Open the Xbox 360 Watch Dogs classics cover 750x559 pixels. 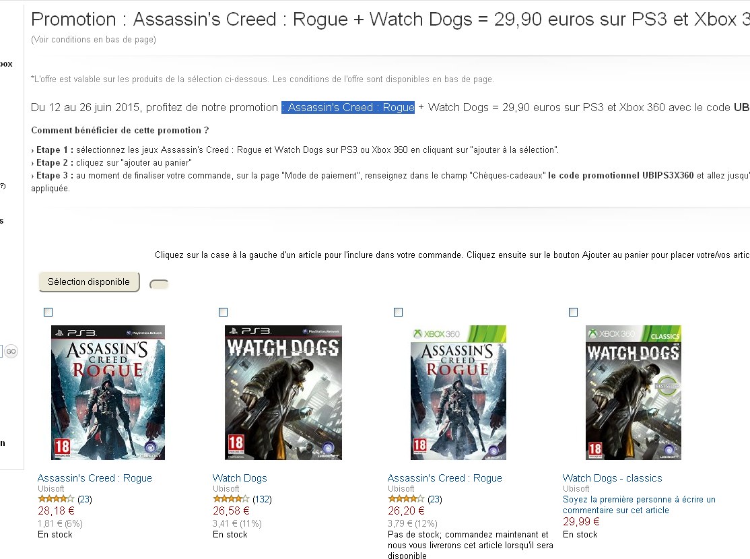point(634,393)
